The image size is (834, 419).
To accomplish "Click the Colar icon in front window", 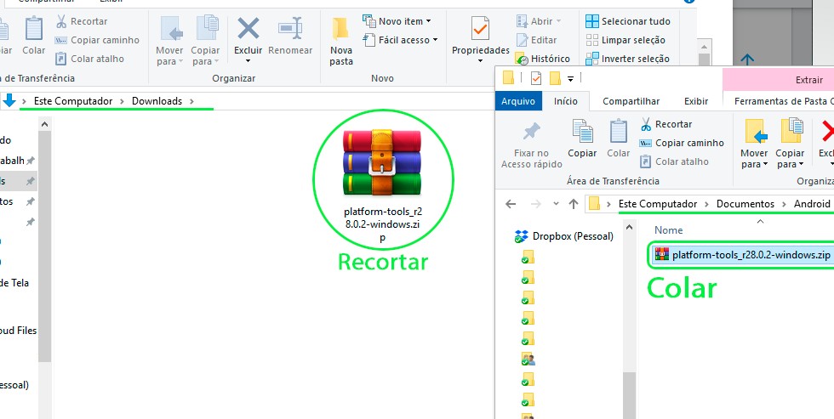I will tap(619, 132).
